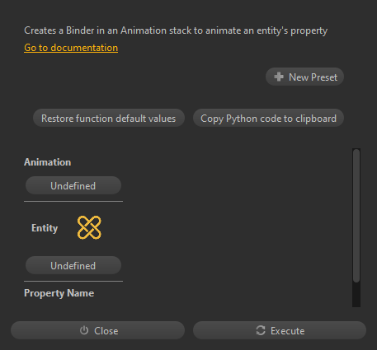This screenshot has height=350, width=377.
Task: Click the yellow chain-link entity picker icon
Action: click(x=89, y=227)
